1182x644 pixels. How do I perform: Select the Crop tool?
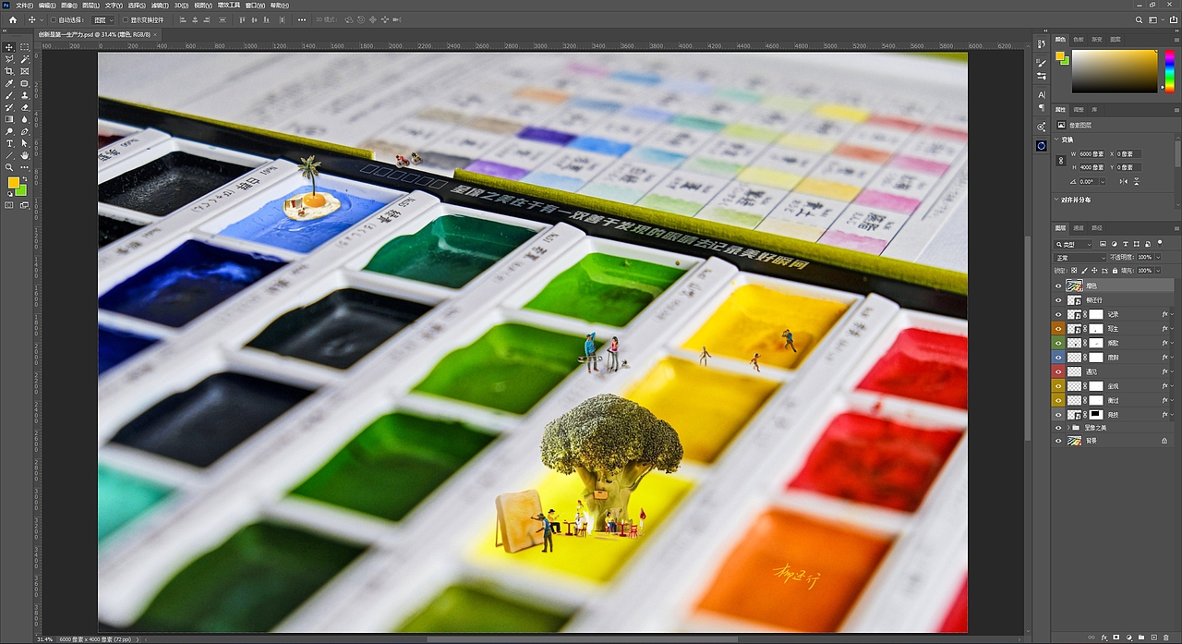click(x=9, y=71)
